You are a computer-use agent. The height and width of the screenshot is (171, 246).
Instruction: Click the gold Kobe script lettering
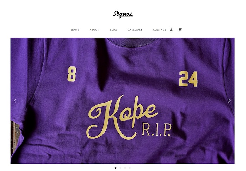coord(122,117)
